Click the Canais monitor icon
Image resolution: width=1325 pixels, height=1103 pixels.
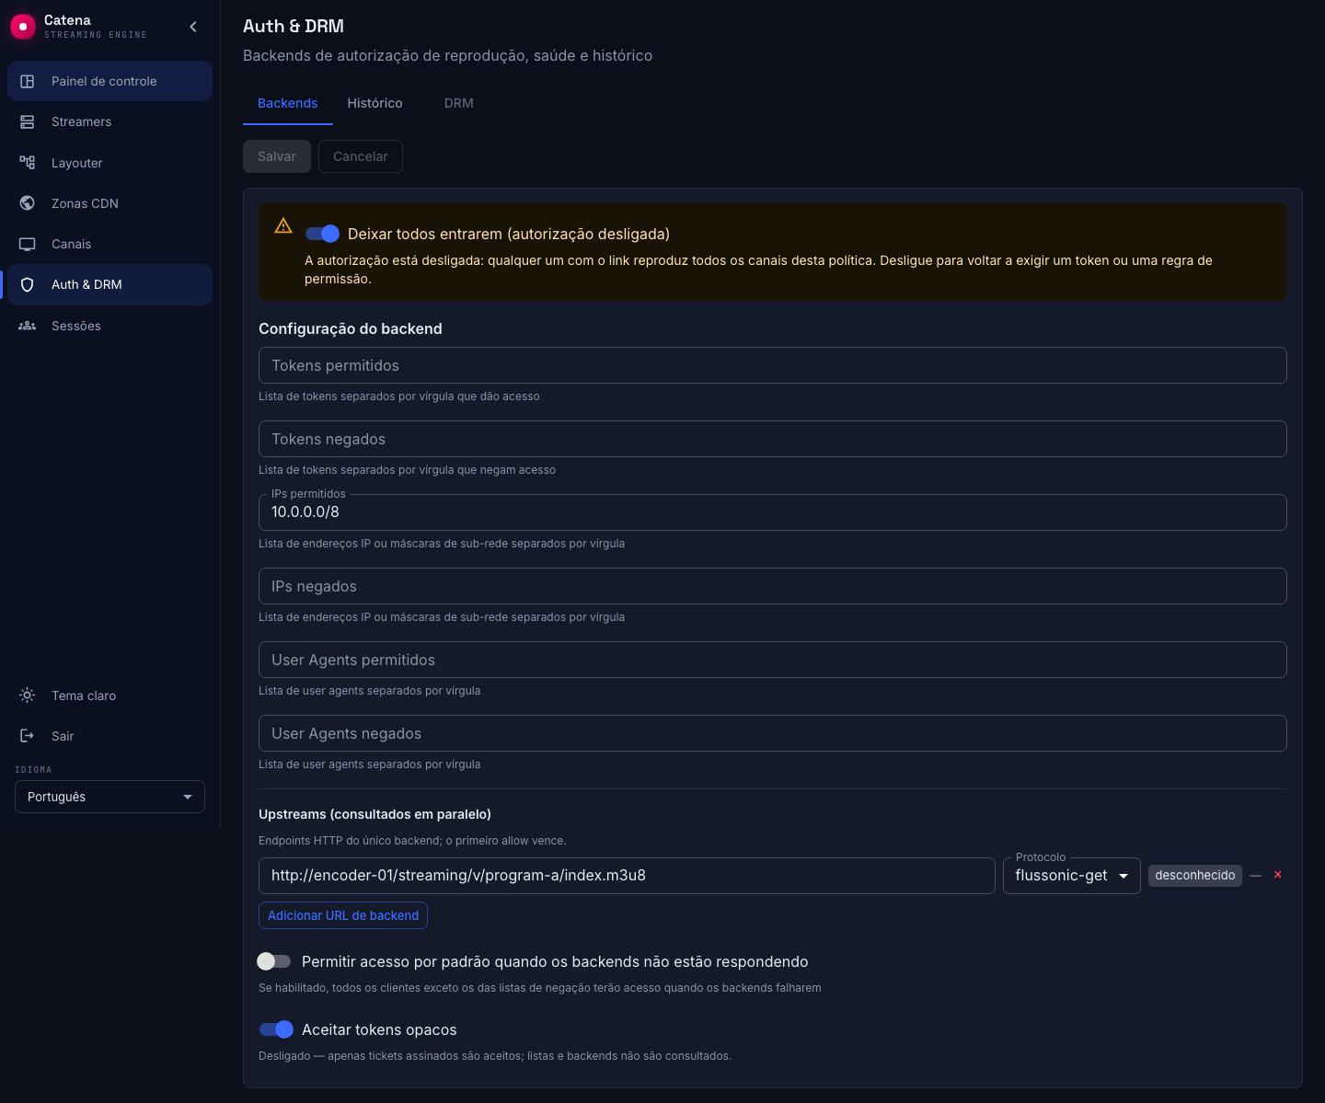(28, 244)
